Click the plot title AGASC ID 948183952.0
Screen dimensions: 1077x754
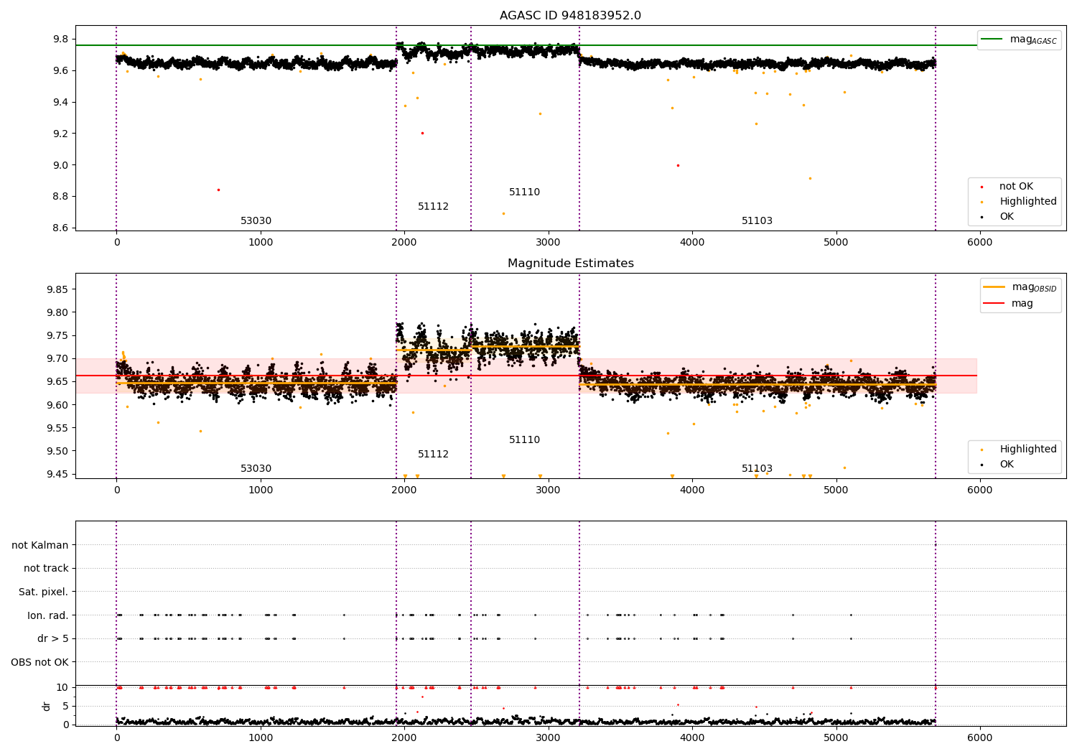click(x=570, y=16)
